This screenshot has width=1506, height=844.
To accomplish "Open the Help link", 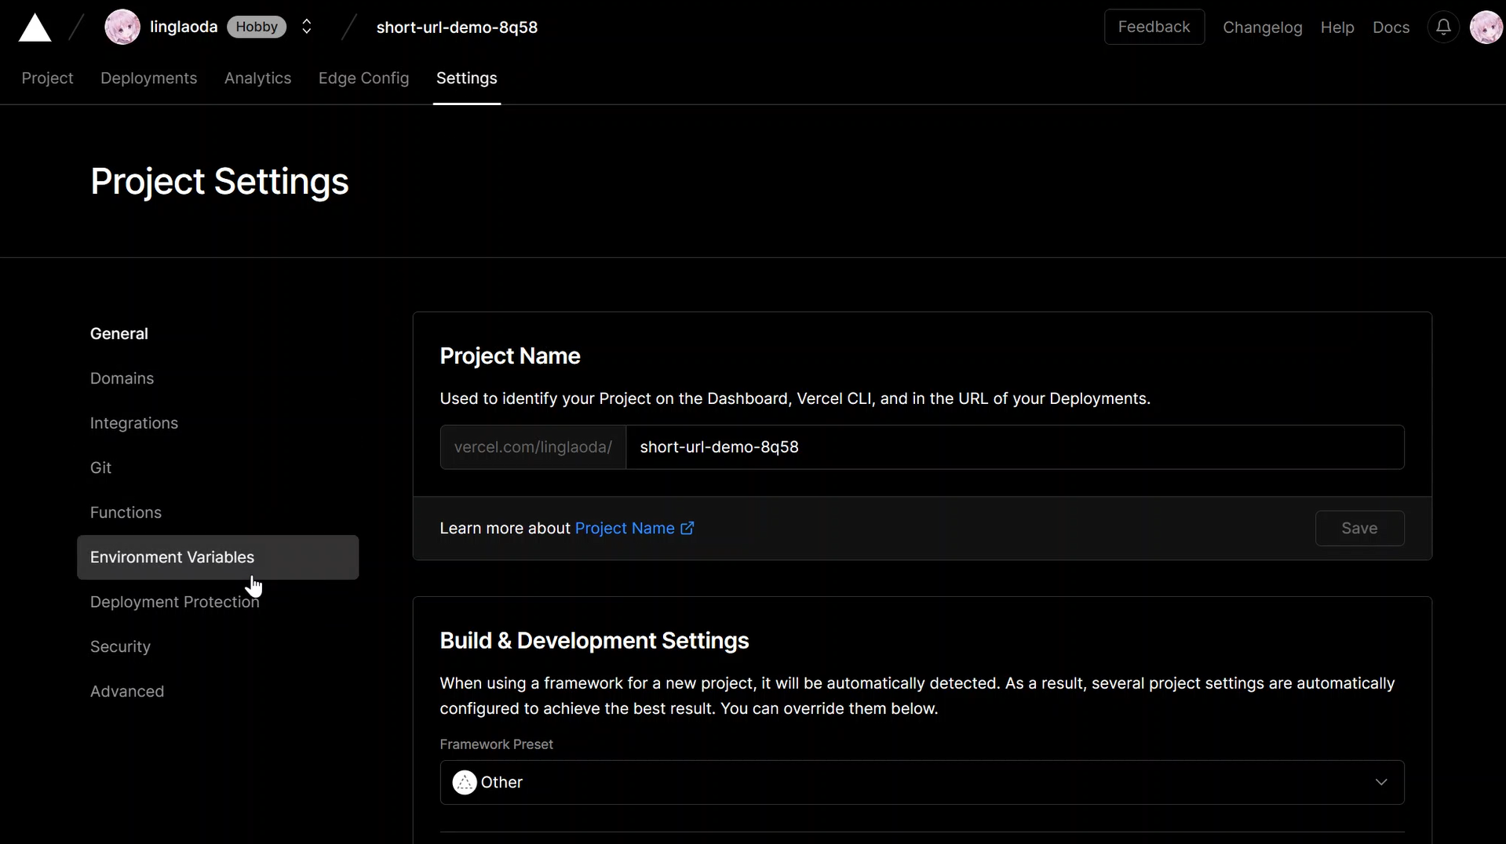I will click(x=1336, y=27).
